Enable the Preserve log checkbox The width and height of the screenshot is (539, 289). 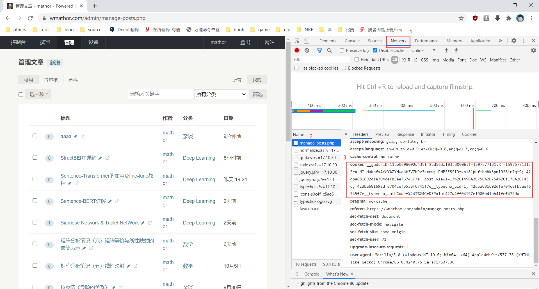pos(342,50)
